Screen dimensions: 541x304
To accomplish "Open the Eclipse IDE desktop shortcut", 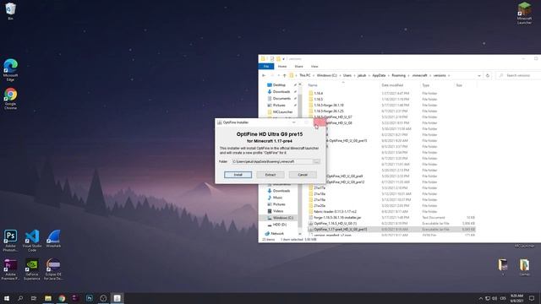I will (53, 269).
